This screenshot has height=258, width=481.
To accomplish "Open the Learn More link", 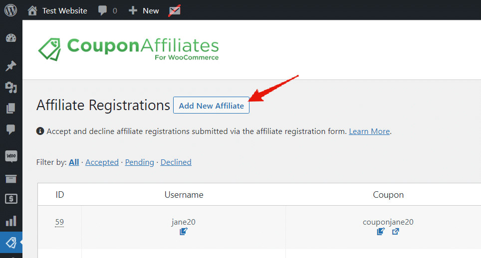I will [369, 131].
